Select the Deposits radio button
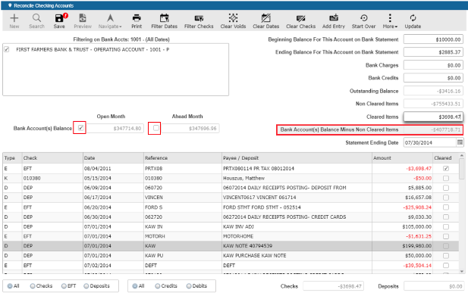The width and height of the screenshot is (468, 296). pos(86,286)
